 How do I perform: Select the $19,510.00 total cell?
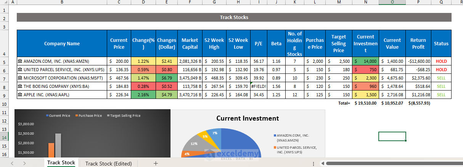click(365, 103)
